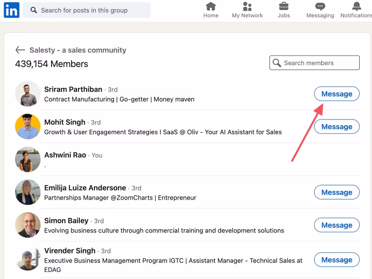Open Ashwini Rao's profile picture
The image size is (372, 279).
[x=27, y=160]
